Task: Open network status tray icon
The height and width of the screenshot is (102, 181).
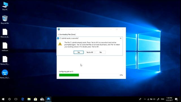Action: point(148,99)
